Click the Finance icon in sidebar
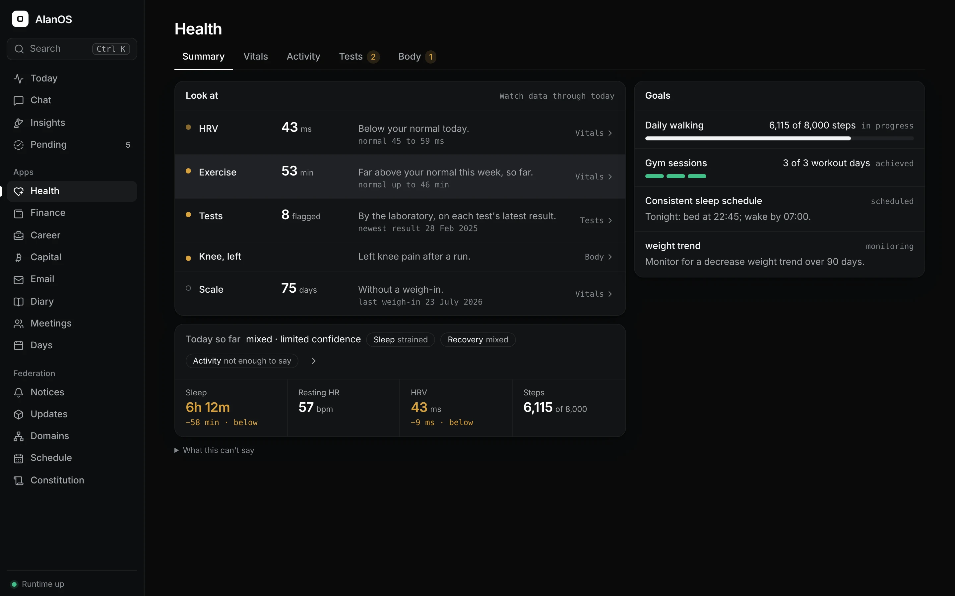955x596 pixels. tap(19, 213)
